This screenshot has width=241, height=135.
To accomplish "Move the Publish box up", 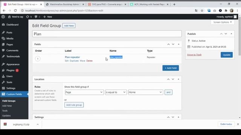I will coord(221,34).
